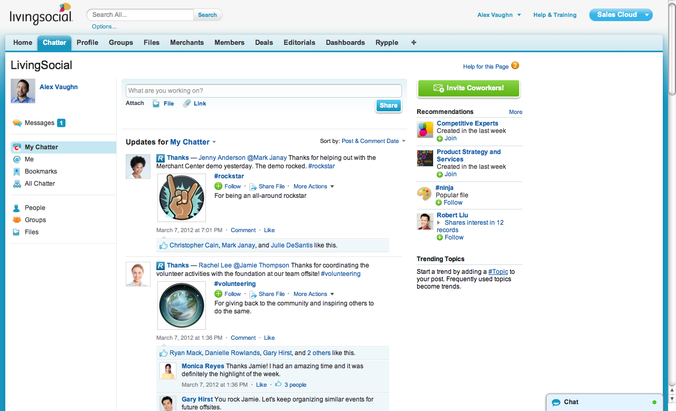Open Help & Training link

coord(555,15)
